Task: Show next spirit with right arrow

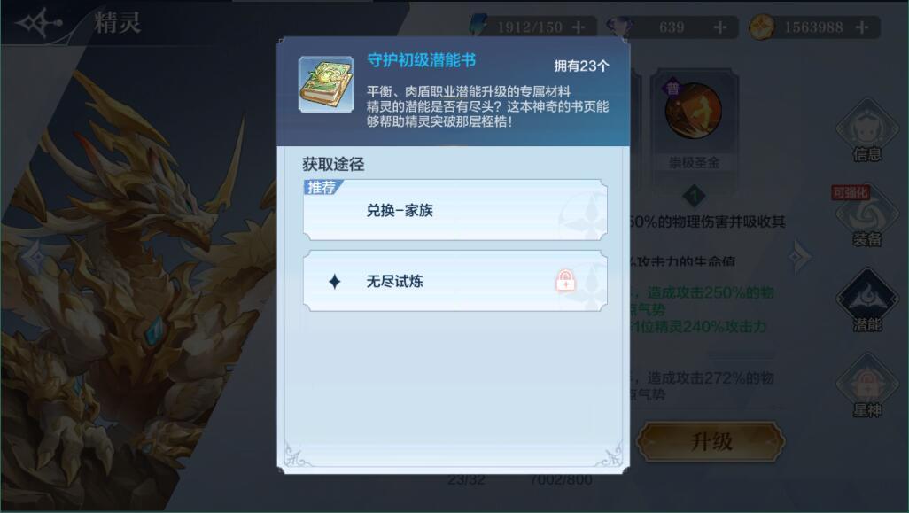Action: [801, 256]
